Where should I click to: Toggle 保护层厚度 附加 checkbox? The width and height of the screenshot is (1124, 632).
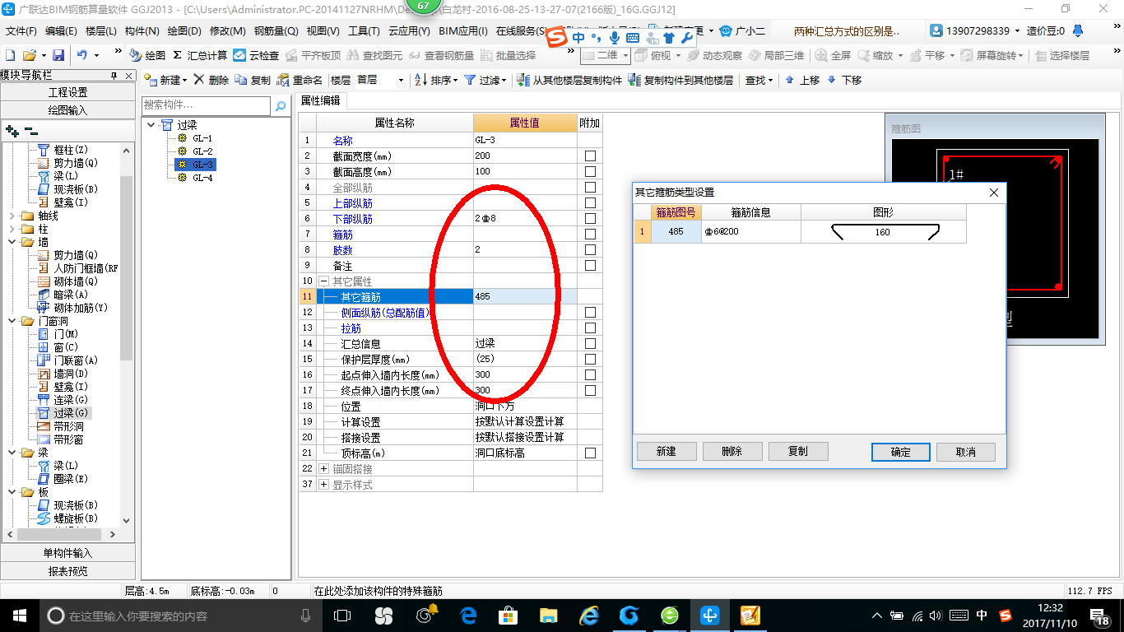pos(590,359)
